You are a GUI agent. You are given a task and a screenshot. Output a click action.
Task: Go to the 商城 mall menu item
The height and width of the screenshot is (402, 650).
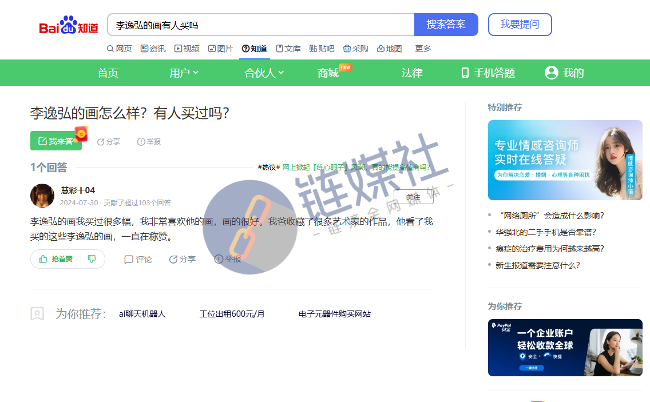coord(328,73)
